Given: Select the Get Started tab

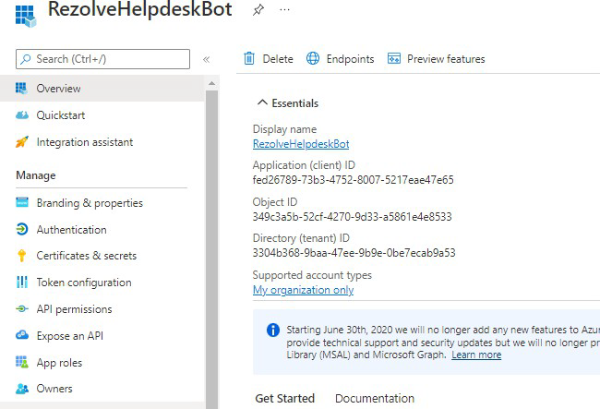Looking at the screenshot, I should [284, 398].
